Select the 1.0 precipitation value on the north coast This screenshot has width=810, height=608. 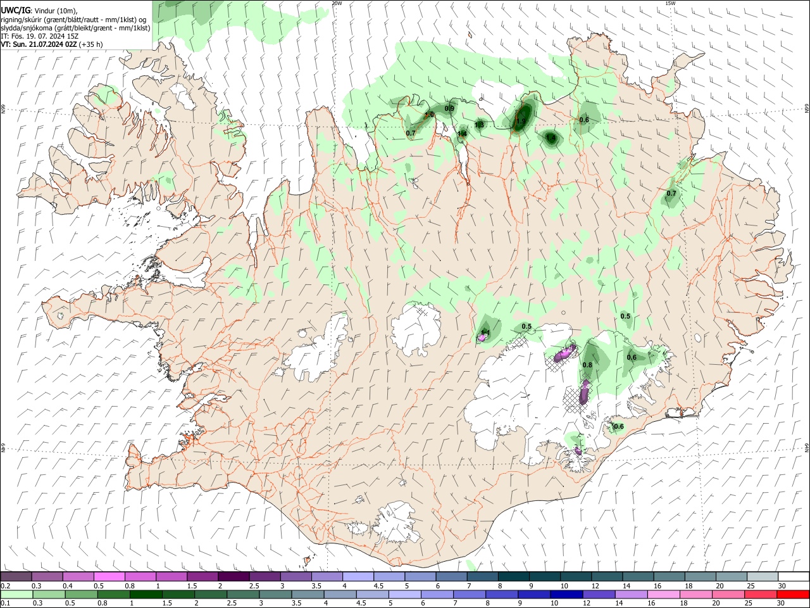click(429, 115)
